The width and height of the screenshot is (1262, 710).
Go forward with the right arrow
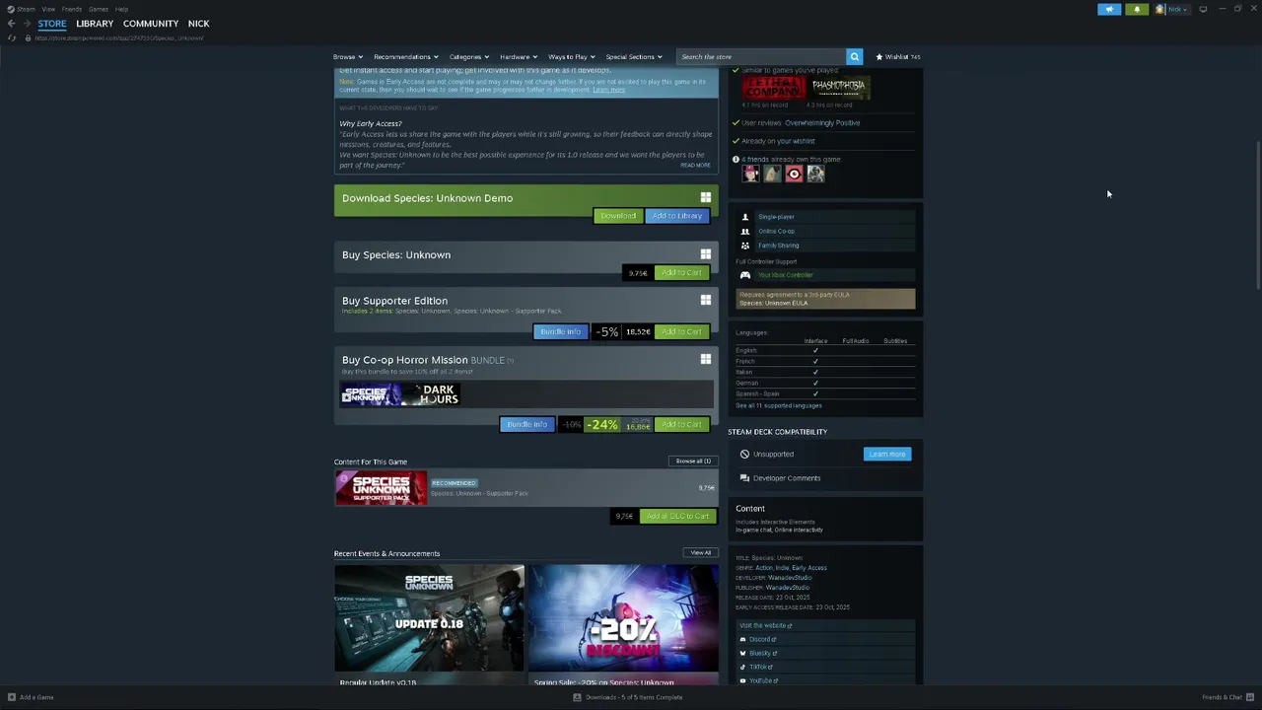click(x=27, y=24)
